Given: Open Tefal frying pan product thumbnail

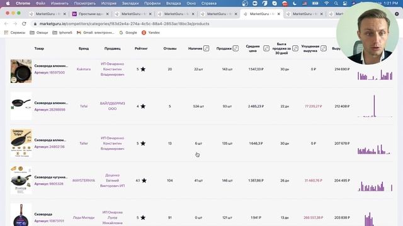Looking at the screenshot, I should tap(21, 106).
